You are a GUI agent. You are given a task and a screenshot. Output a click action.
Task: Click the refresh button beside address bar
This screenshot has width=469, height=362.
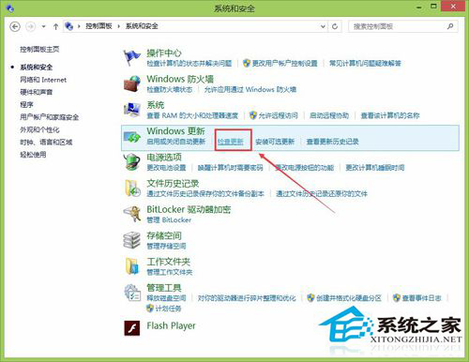pyautogui.click(x=335, y=26)
